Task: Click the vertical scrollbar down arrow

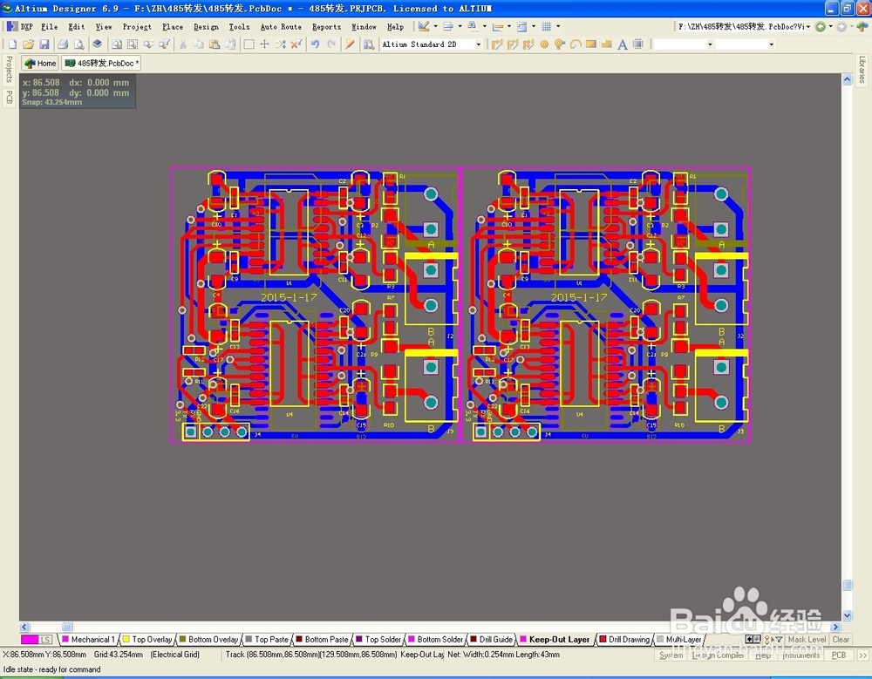Action: (x=847, y=615)
